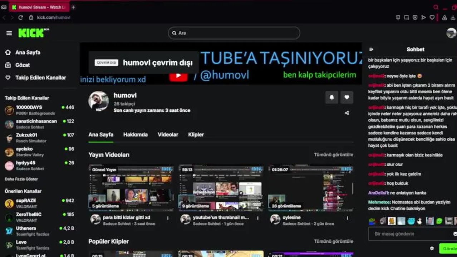Open a new browser tab

73,7
